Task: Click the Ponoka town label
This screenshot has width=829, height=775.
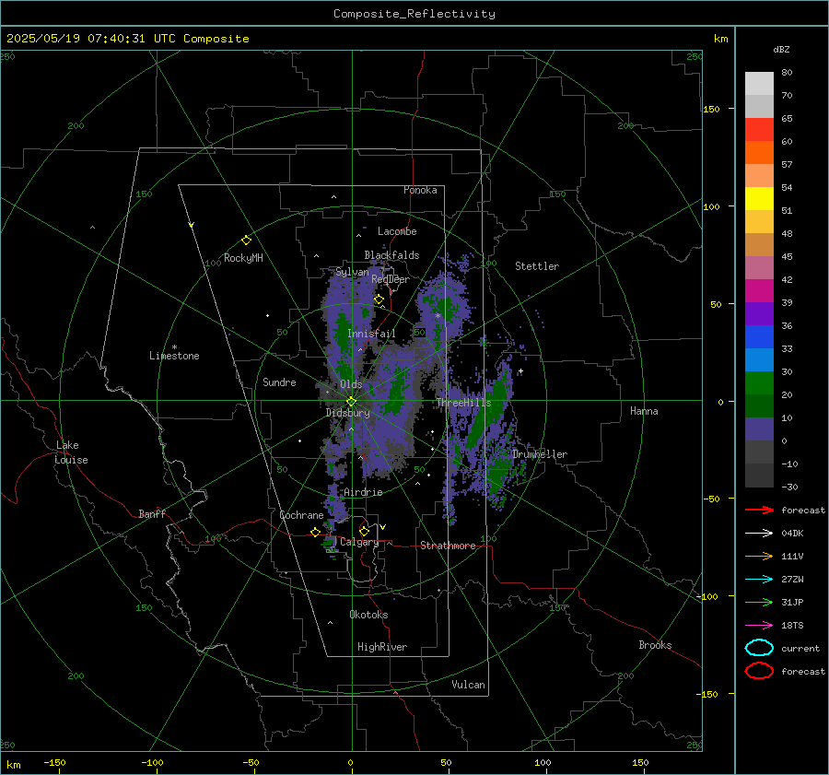Action: point(420,190)
